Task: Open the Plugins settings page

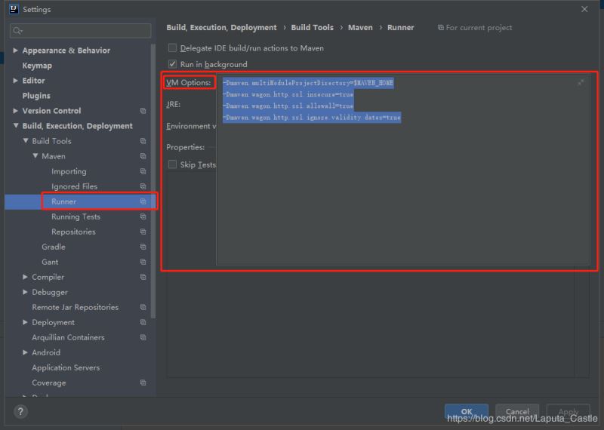Action: tap(36, 96)
